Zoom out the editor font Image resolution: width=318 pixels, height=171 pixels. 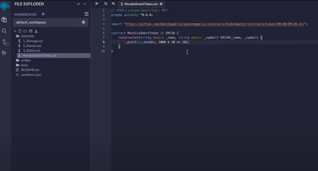click(106, 4)
